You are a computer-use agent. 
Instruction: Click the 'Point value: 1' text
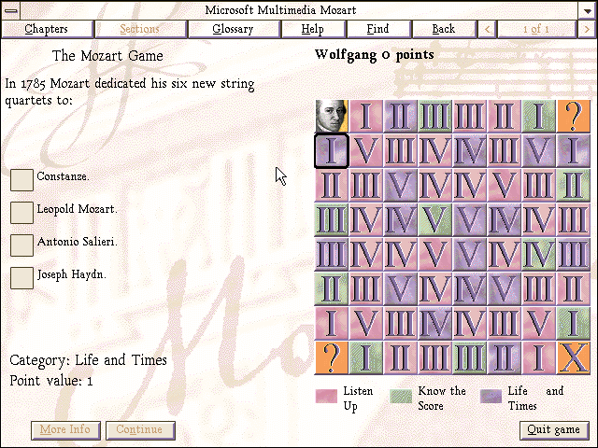point(51,381)
